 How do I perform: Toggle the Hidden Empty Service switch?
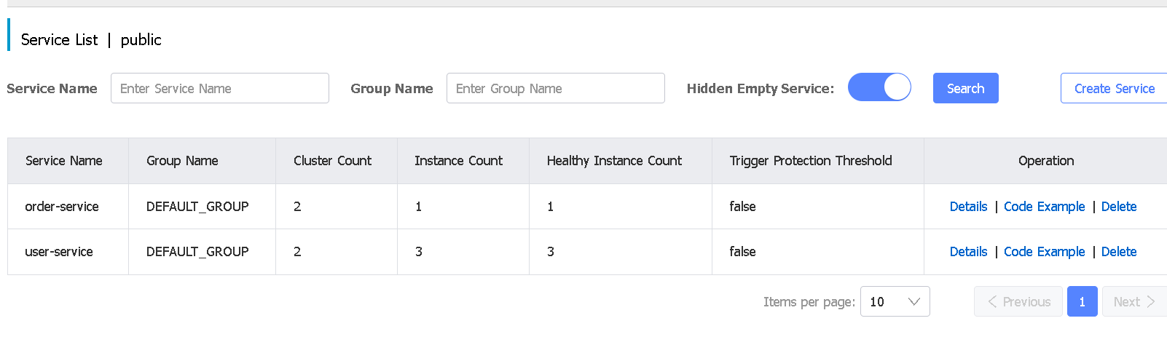click(879, 87)
